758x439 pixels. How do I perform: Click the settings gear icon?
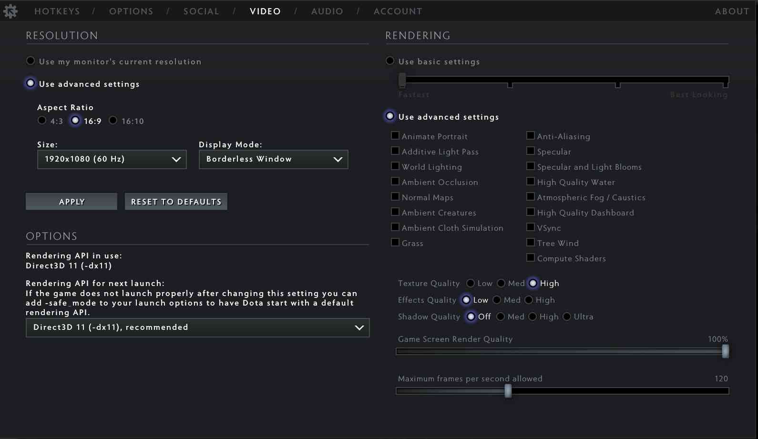pos(10,11)
